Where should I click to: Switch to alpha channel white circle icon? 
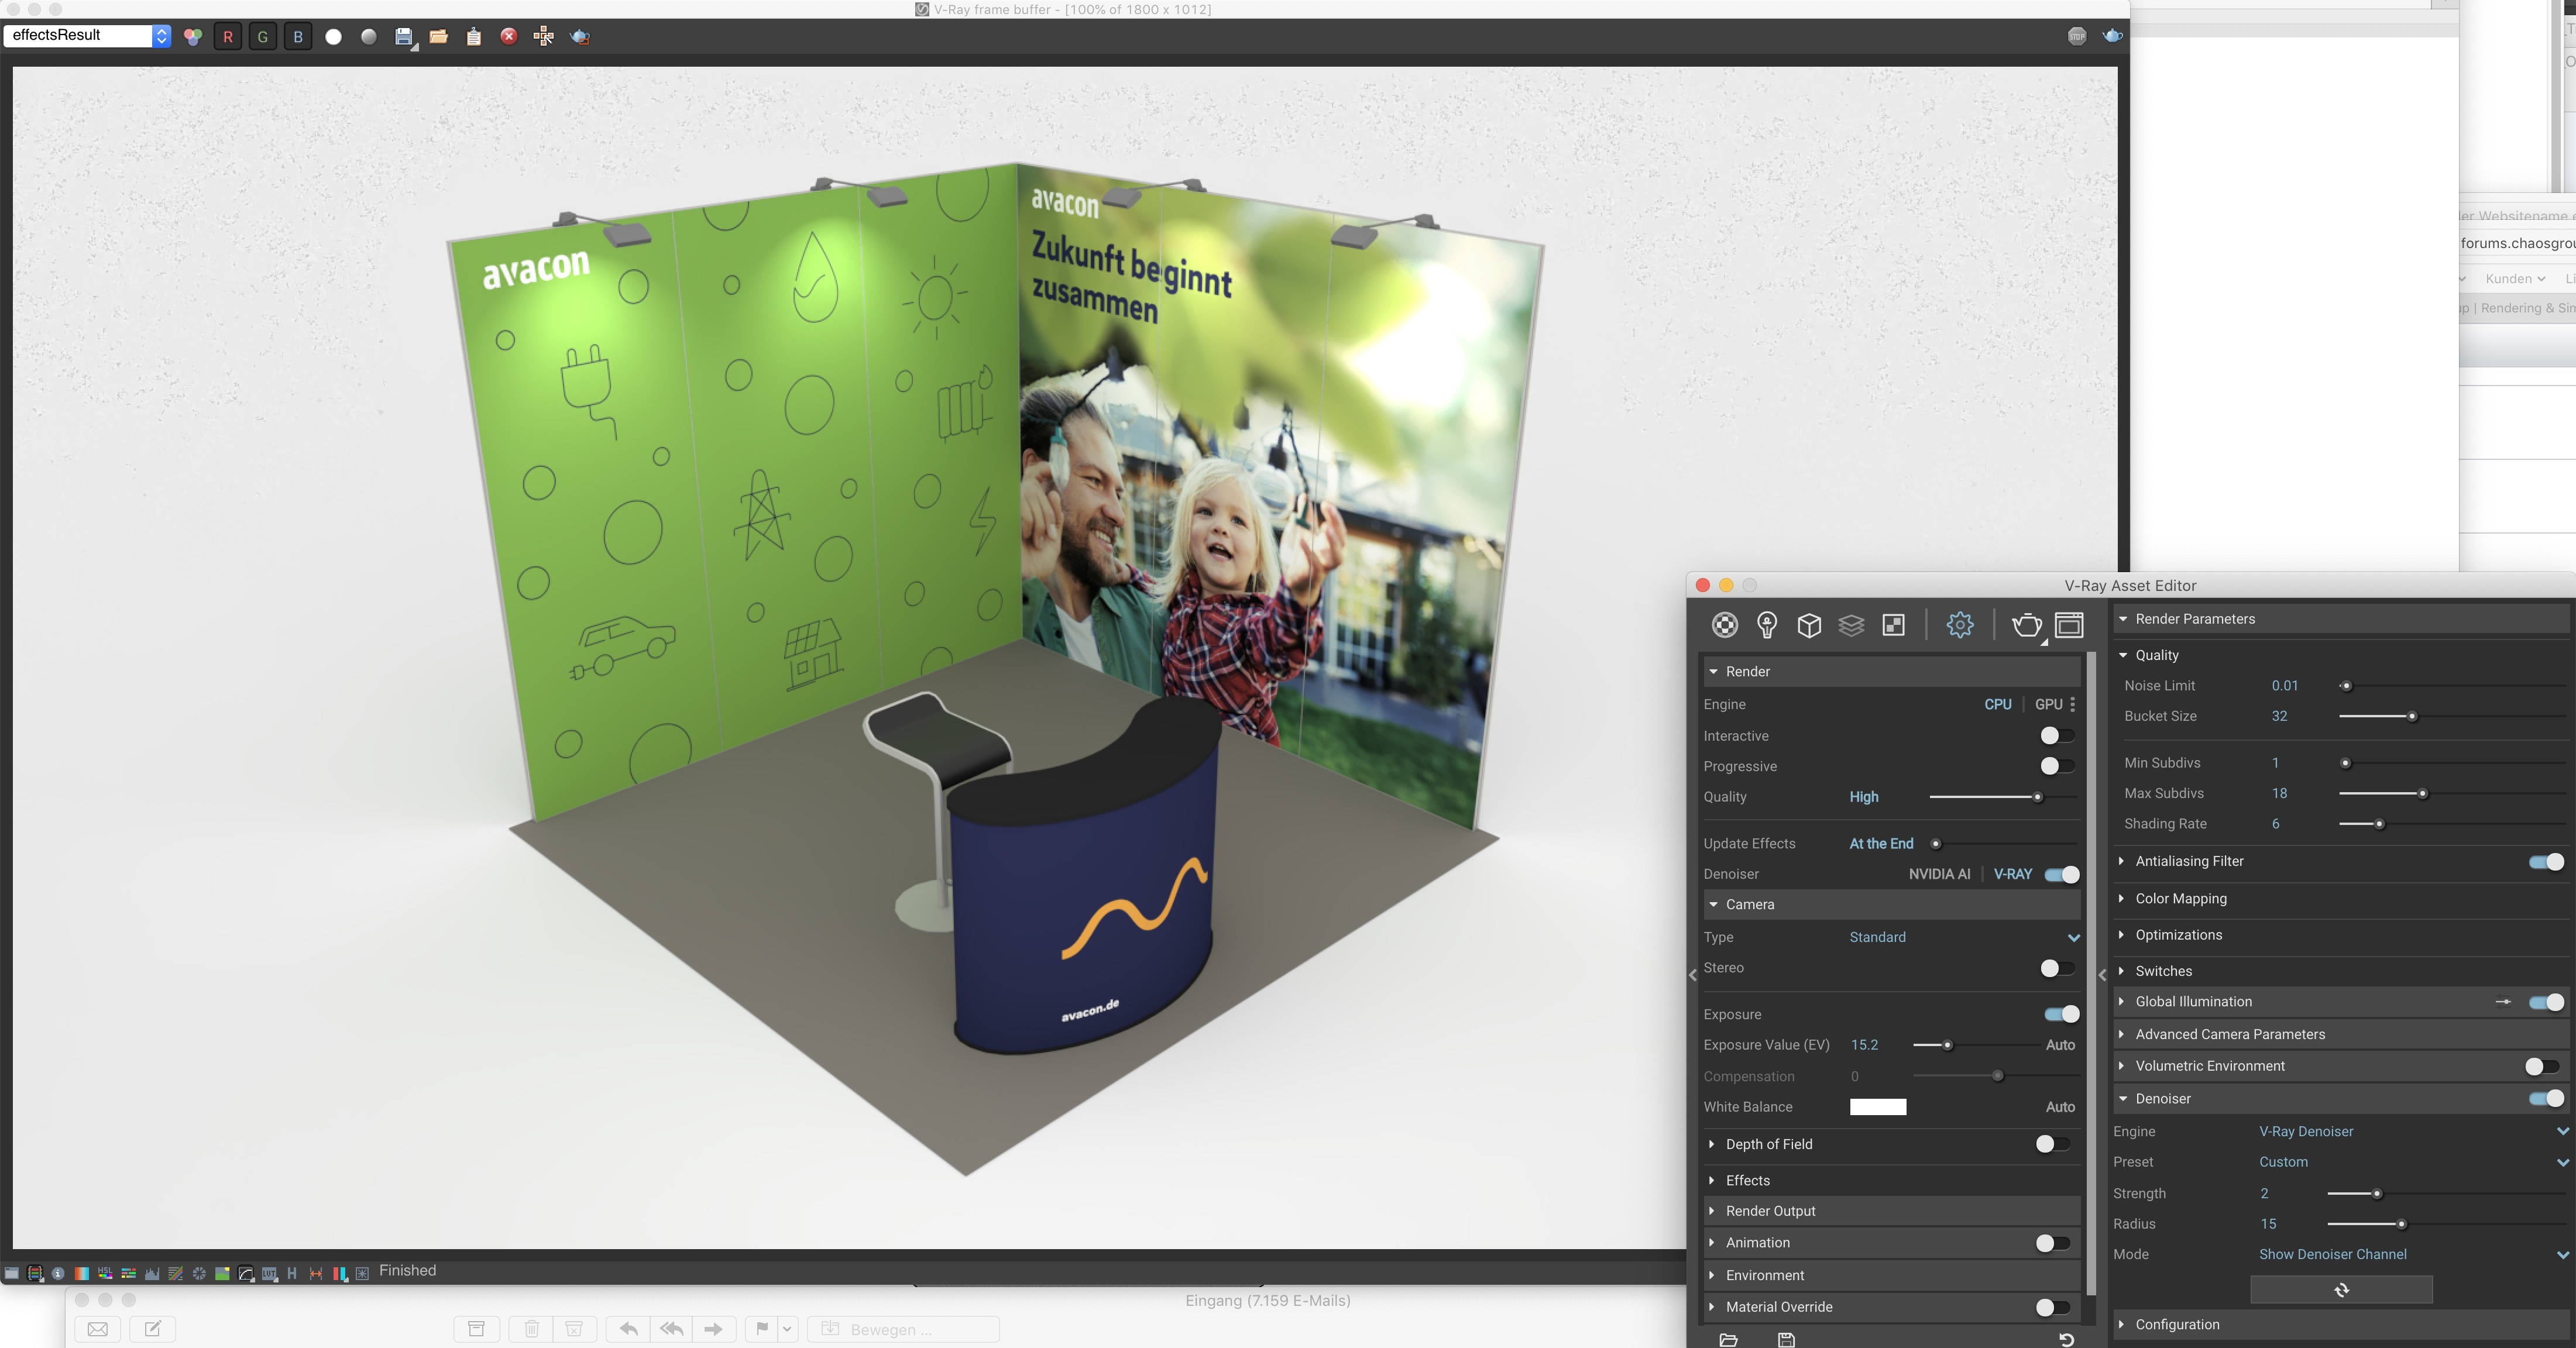point(334,36)
